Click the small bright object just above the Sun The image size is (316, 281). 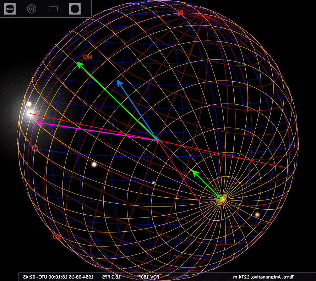[29, 104]
